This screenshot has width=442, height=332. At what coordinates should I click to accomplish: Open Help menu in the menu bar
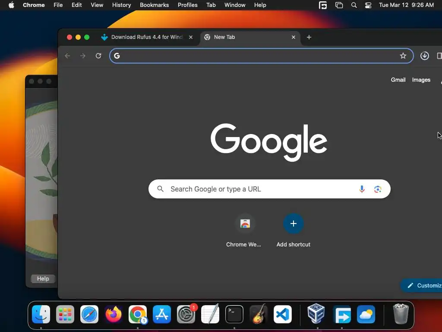point(260,5)
